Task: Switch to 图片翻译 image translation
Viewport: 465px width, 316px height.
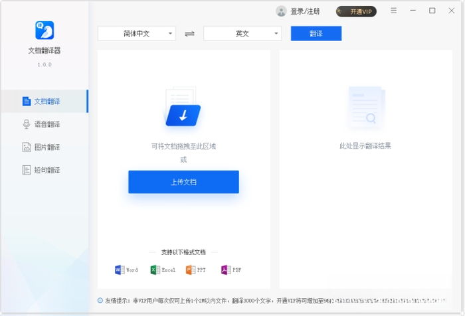Action: click(45, 147)
